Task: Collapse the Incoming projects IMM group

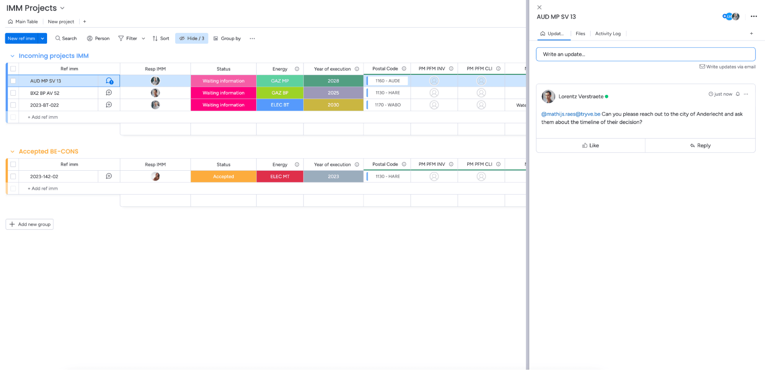Action: pos(12,56)
